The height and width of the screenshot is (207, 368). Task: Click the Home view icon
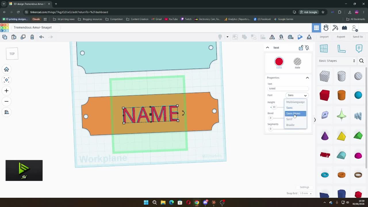(6, 69)
